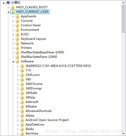Click the Console folder icon

(18, 21)
